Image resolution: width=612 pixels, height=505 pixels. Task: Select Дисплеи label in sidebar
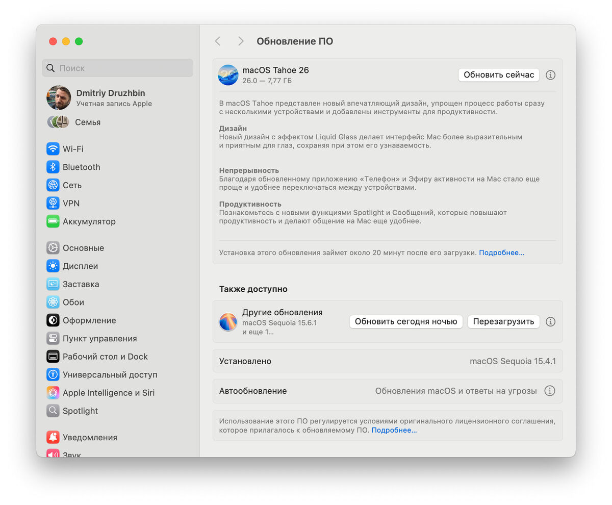click(80, 266)
